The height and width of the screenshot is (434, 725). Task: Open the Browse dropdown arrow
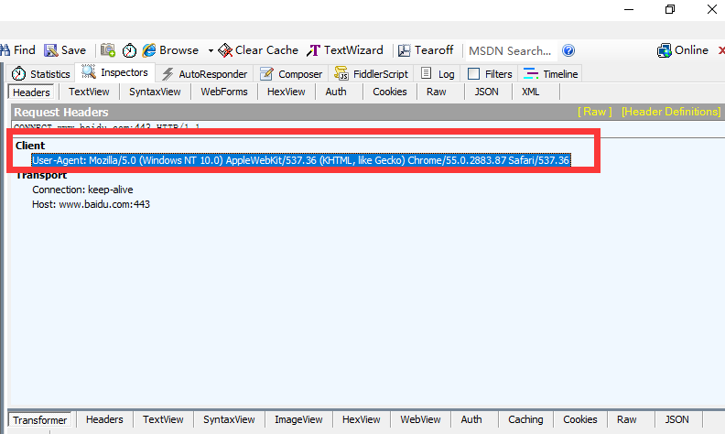click(211, 50)
